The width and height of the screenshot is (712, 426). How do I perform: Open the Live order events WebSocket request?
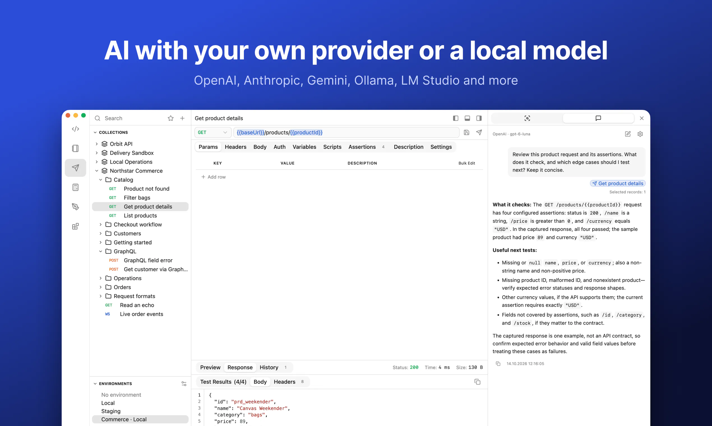click(140, 314)
